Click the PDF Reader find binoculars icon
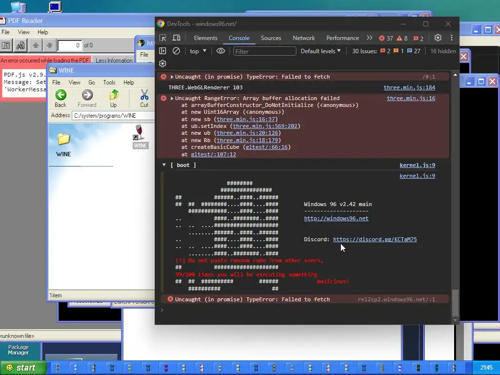This screenshot has width=500, height=375. [x=21, y=45]
